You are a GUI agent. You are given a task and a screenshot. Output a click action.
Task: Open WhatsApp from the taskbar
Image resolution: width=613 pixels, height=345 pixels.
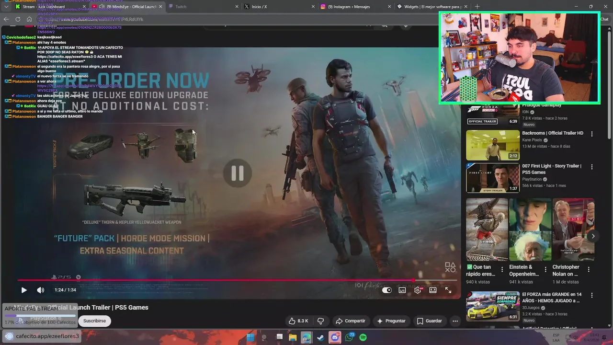pos(349,337)
